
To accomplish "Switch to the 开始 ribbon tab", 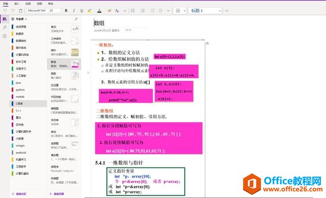I will (x=6, y=4).
